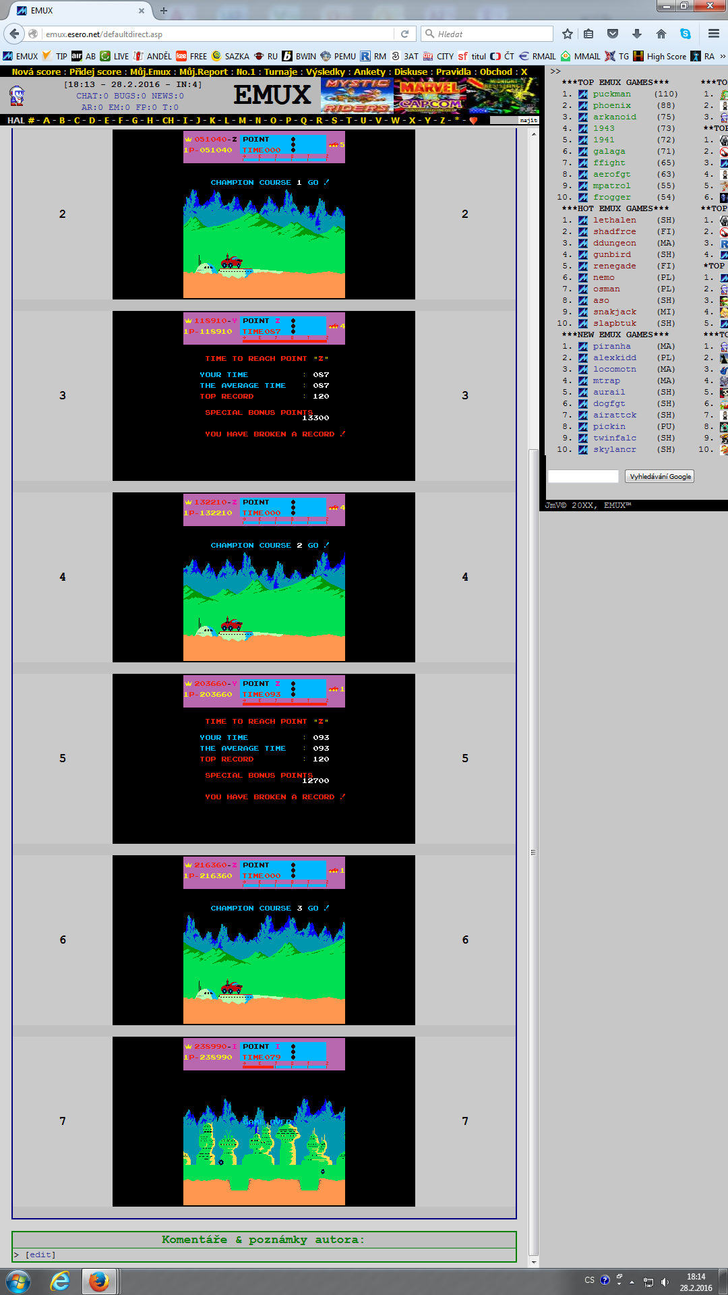The image size is (728, 1295).
Task: Open screenshot 4 Champion Course 2
Action: (264, 577)
